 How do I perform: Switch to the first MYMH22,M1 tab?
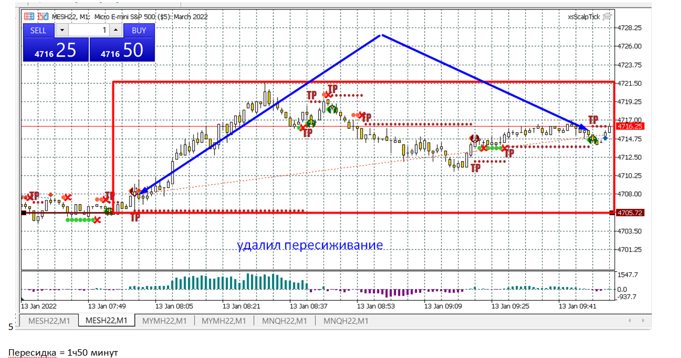click(165, 321)
